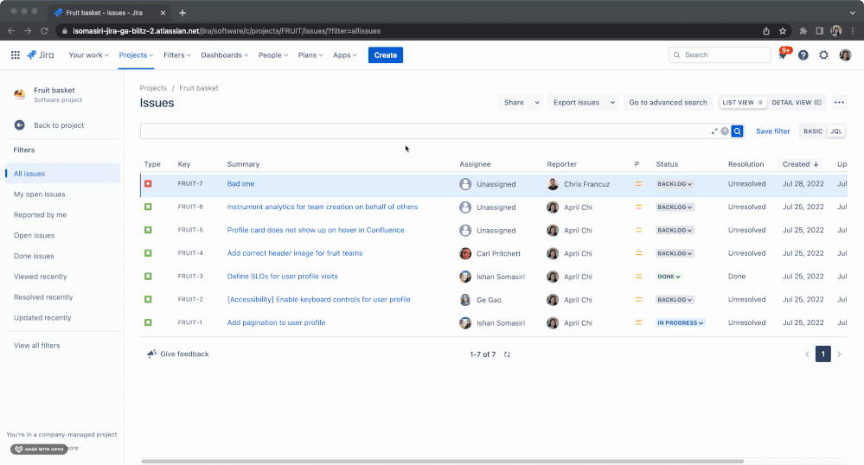864x465 pixels.
Task: Open the Bad one issue link
Action: click(240, 183)
